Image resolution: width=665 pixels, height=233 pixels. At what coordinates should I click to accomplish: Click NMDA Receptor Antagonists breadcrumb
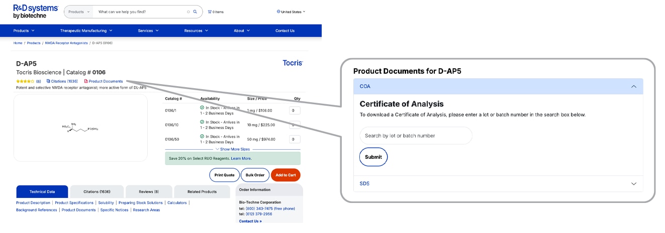tap(66, 43)
